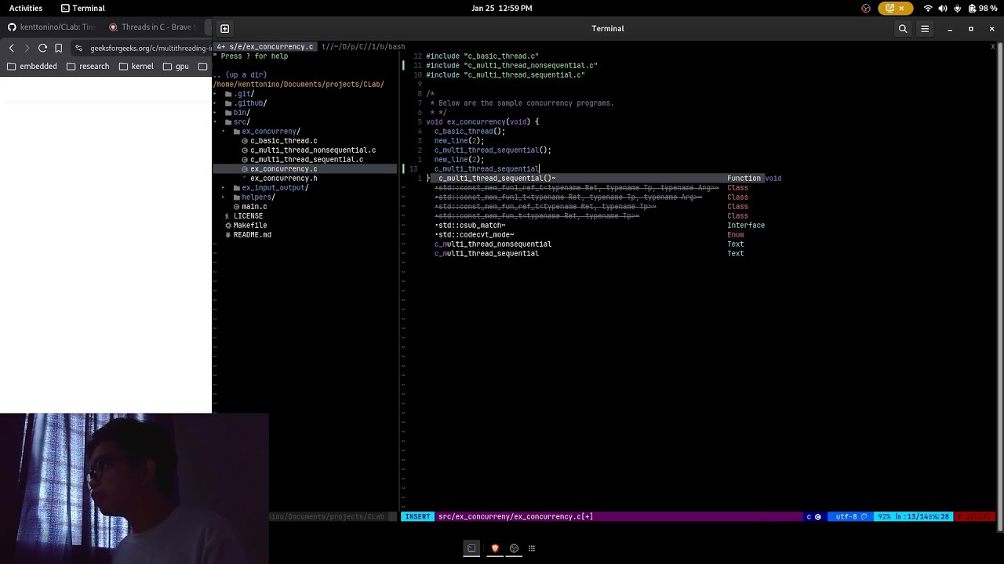Image resolution: width=1004 pixels, height=564 pixels.
Task: Open the volume indicator in top bar
Action: point(943,9)
